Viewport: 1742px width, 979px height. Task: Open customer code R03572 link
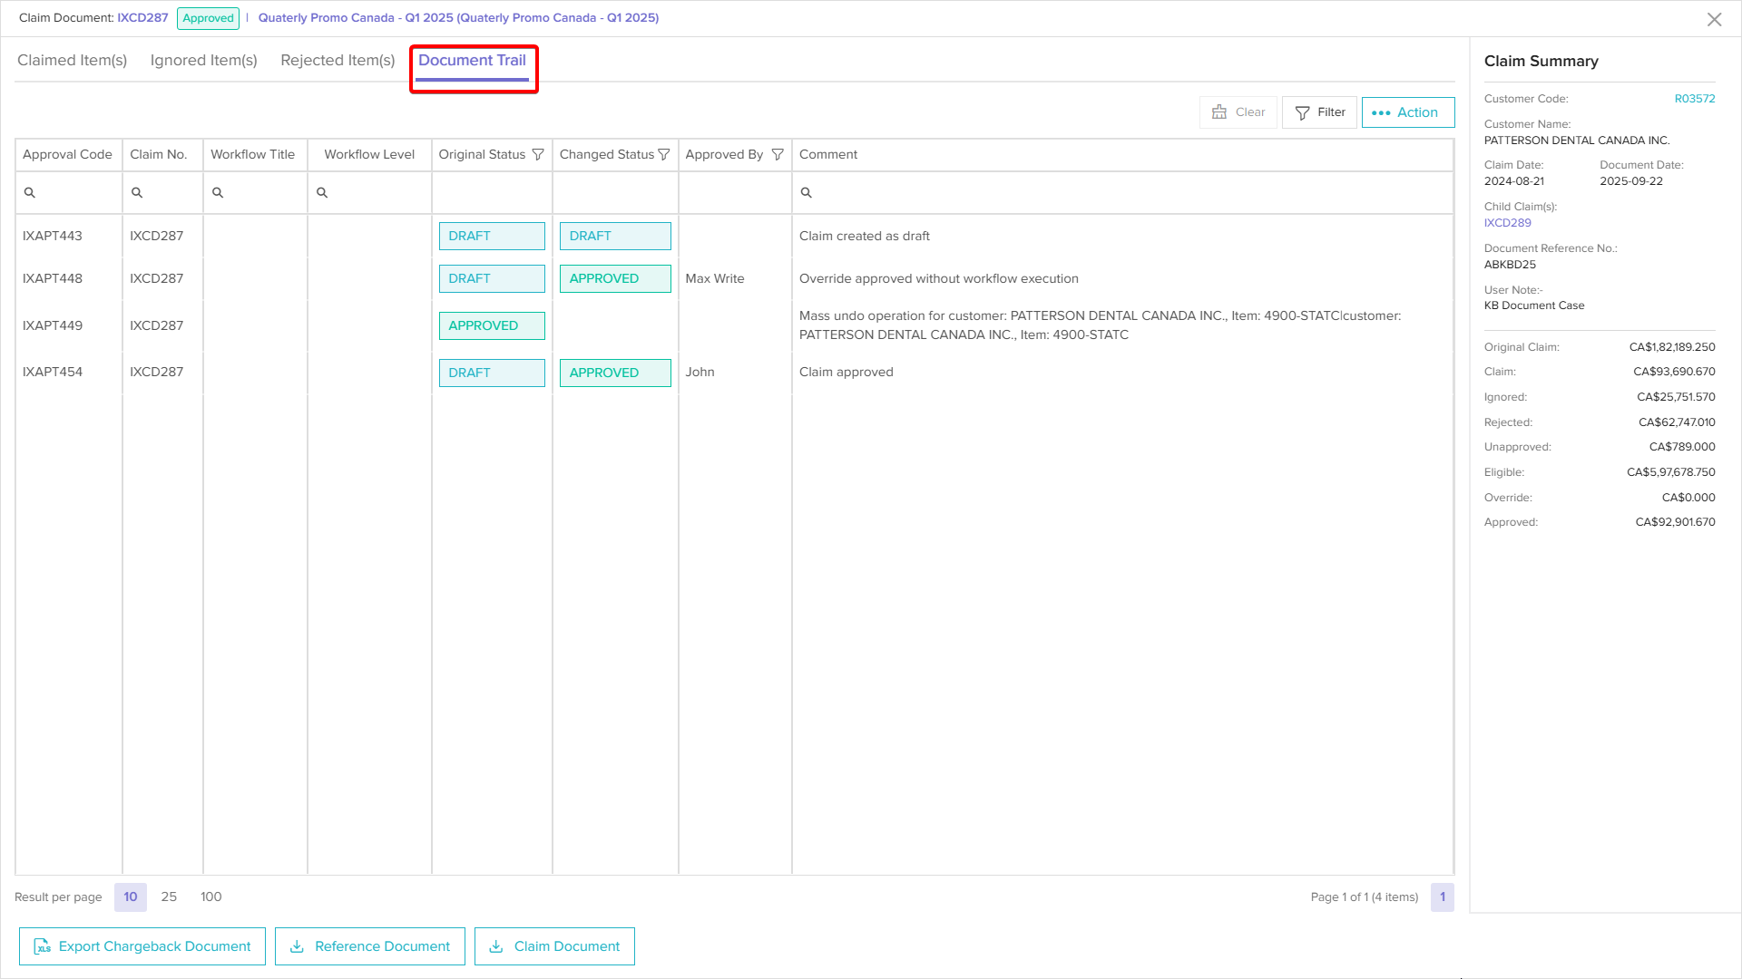tap(1694, 99)
